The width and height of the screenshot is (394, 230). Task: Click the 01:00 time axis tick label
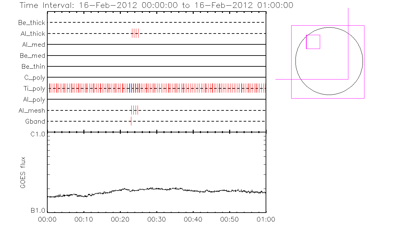pos(265,219)
